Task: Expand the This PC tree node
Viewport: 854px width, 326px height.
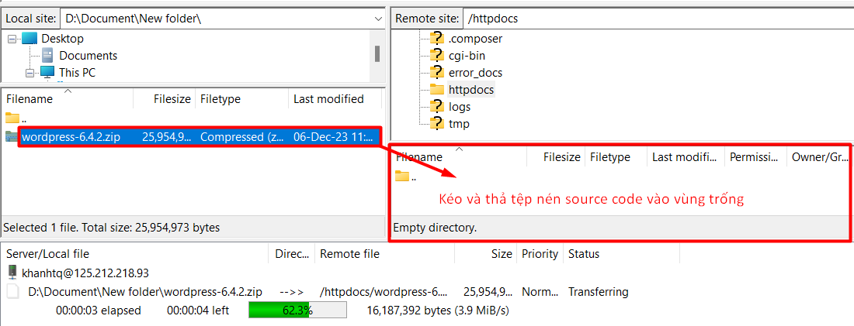Action: pos(30,73)
